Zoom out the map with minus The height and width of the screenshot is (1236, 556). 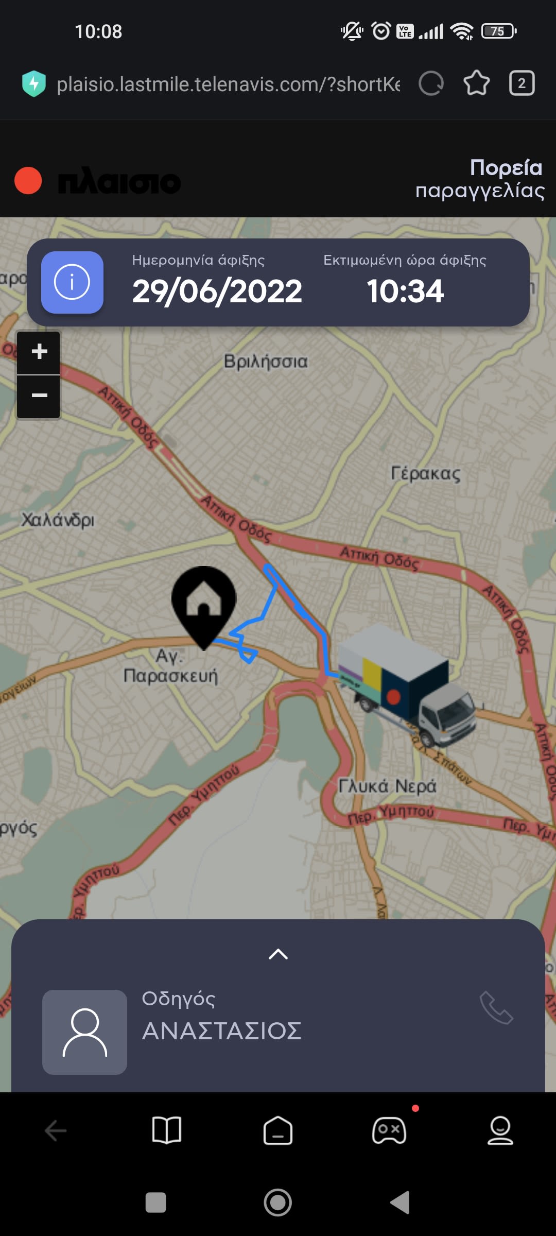39,396
